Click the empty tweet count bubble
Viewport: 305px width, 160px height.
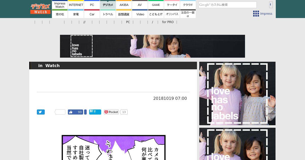point(60,112)
